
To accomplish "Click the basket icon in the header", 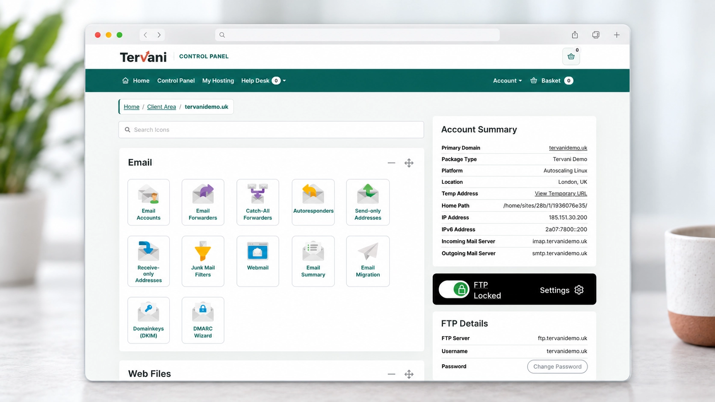I will [x=571, y=56].
